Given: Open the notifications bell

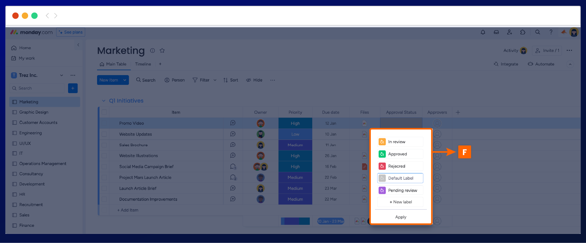Looking at the screenshot, I should 483,32.
